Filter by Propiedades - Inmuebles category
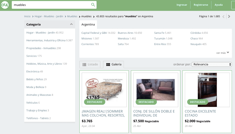 click(x=44, y=48)
